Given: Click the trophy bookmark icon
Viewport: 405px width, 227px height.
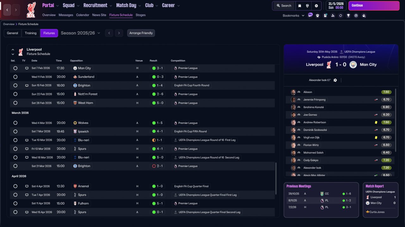Looking at the screenshot, I should point(348,15).
